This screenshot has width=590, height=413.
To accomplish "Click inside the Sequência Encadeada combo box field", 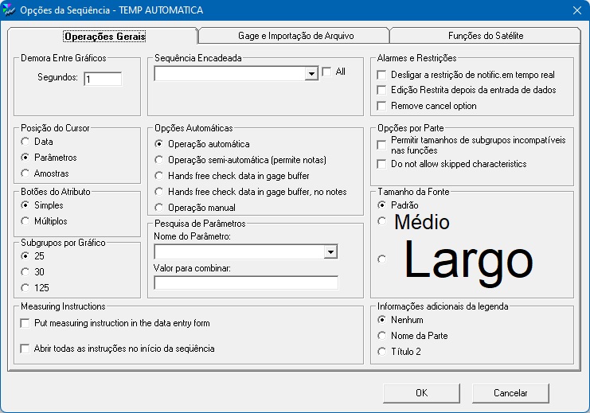I will 230,73.
